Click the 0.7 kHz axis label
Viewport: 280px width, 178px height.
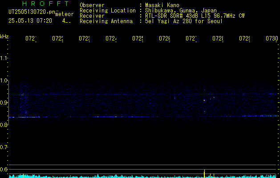pyautogui.click(x=4, y=147)
